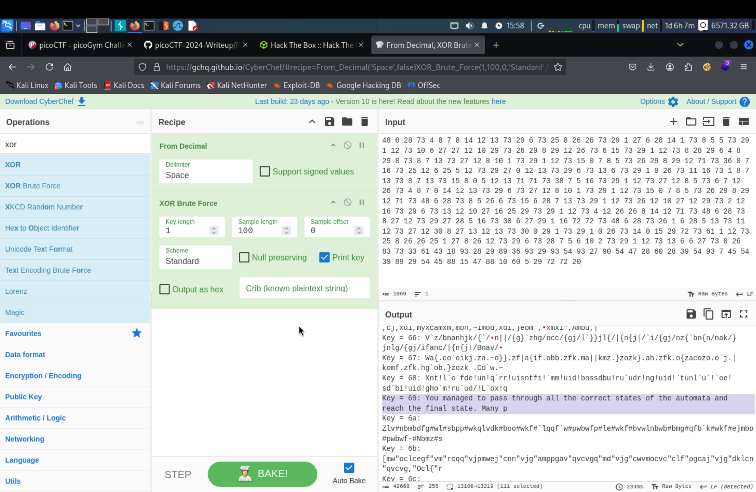Replace input with output
Viewport: 756px width, 492px height.
[x=726, y=314]
